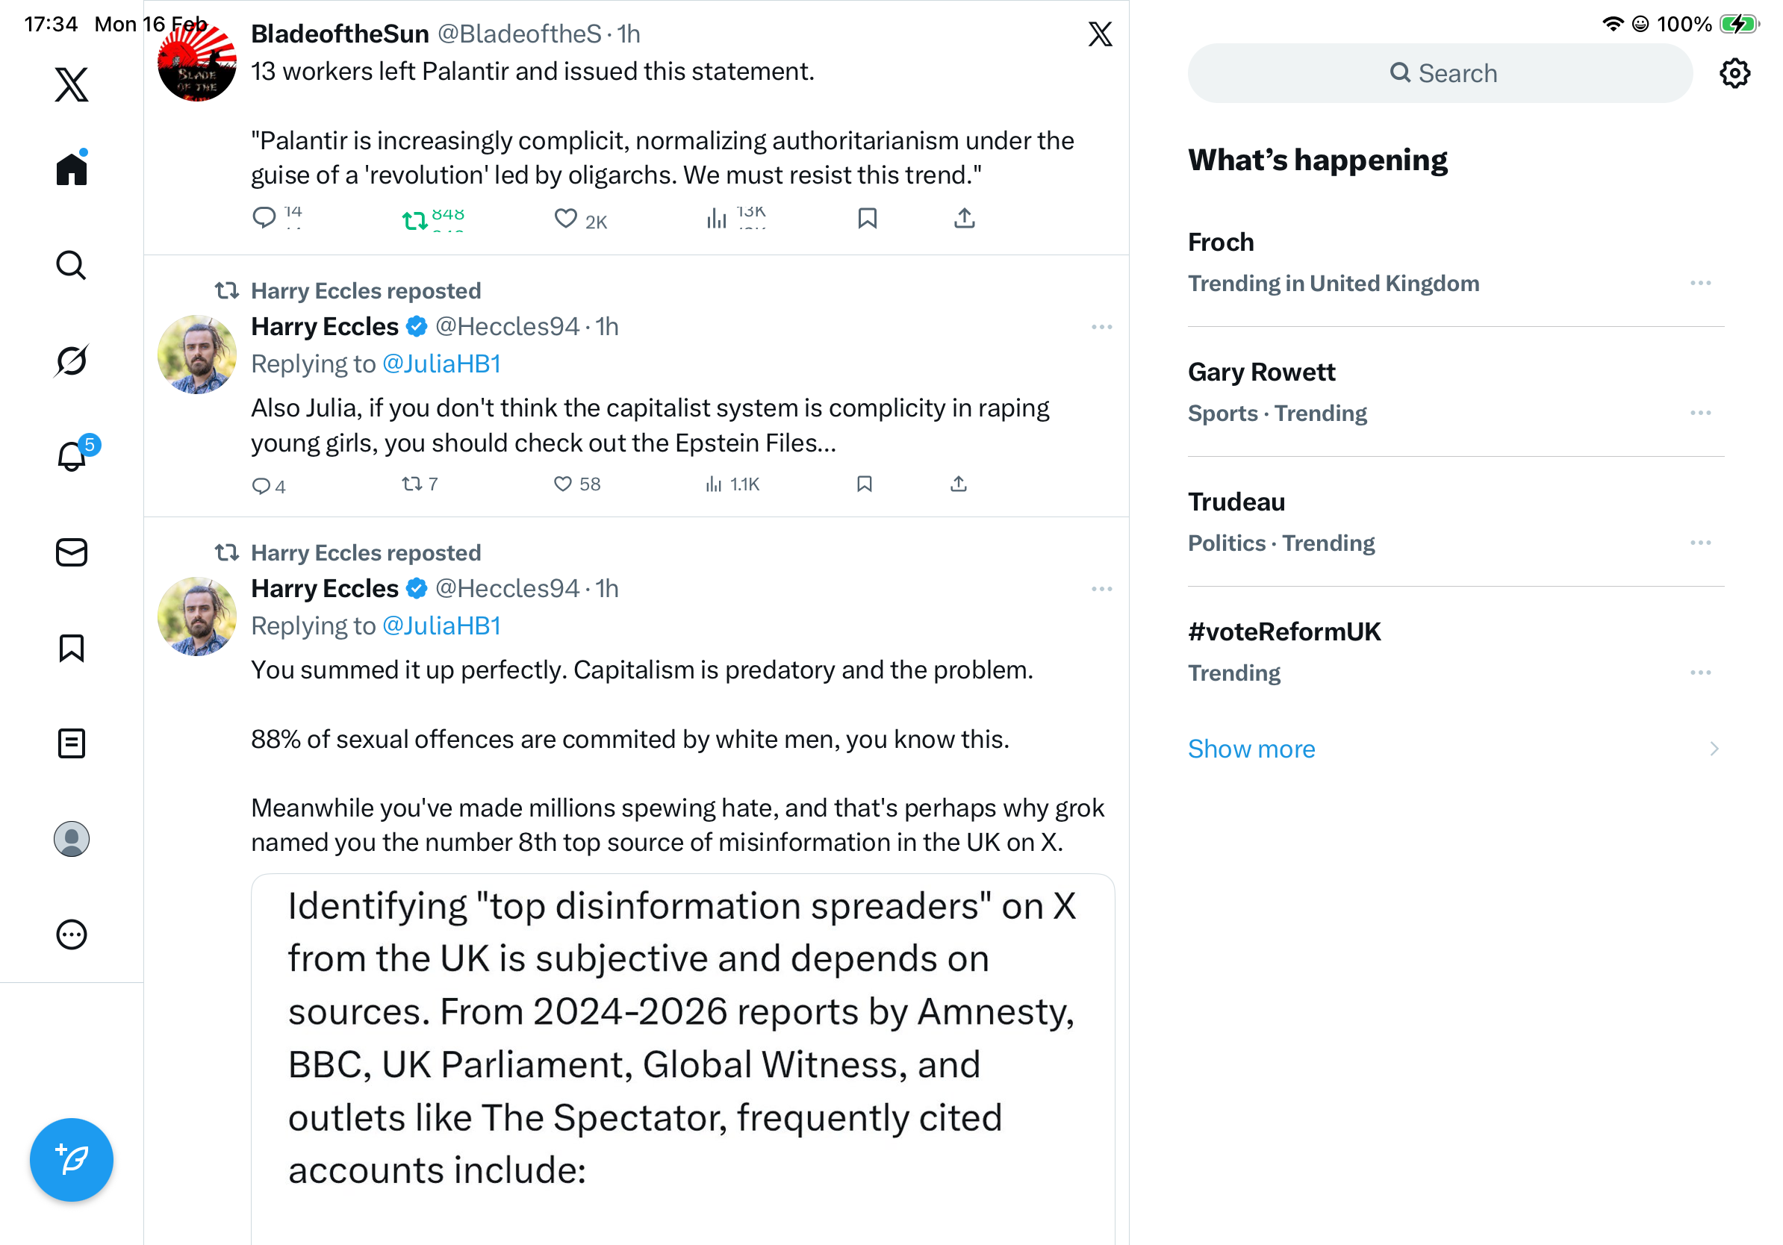Click the Search input field
The image size is (1783, 1245).
pyautogui.click(x=1440, y=74)
